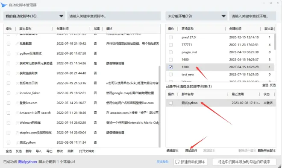
Task: Click 调试运行 to debug run the script
Action: pos(191,151)
